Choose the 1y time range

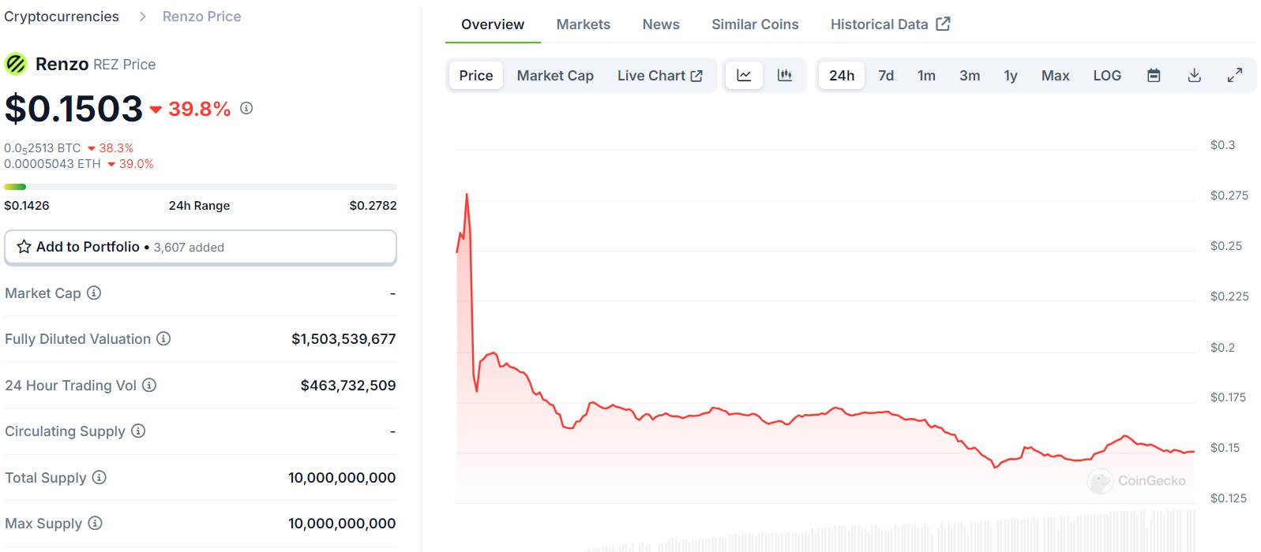pos(1010,76)
